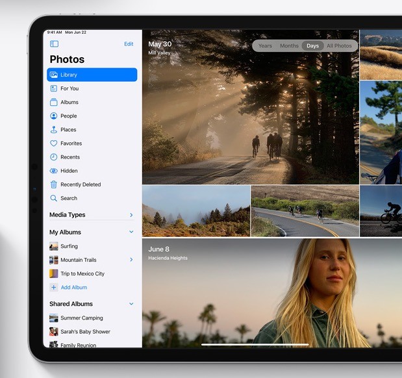Open the golden grass hills photo
This screenshot has width=402, height=378.
pos(381,55)
